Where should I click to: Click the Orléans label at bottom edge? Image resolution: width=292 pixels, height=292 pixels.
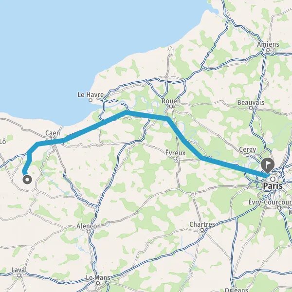[x=236, y=290]
